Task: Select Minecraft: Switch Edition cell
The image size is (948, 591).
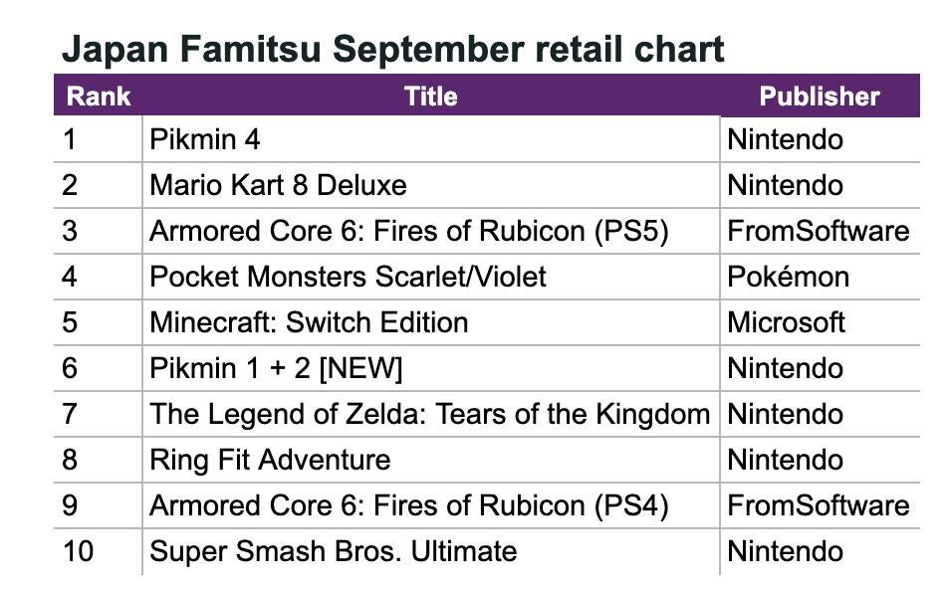Action: pos(309,322)
